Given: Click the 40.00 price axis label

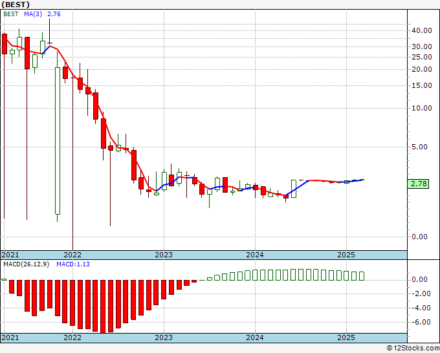Looking at the screenshot, I should click(421, 30).
